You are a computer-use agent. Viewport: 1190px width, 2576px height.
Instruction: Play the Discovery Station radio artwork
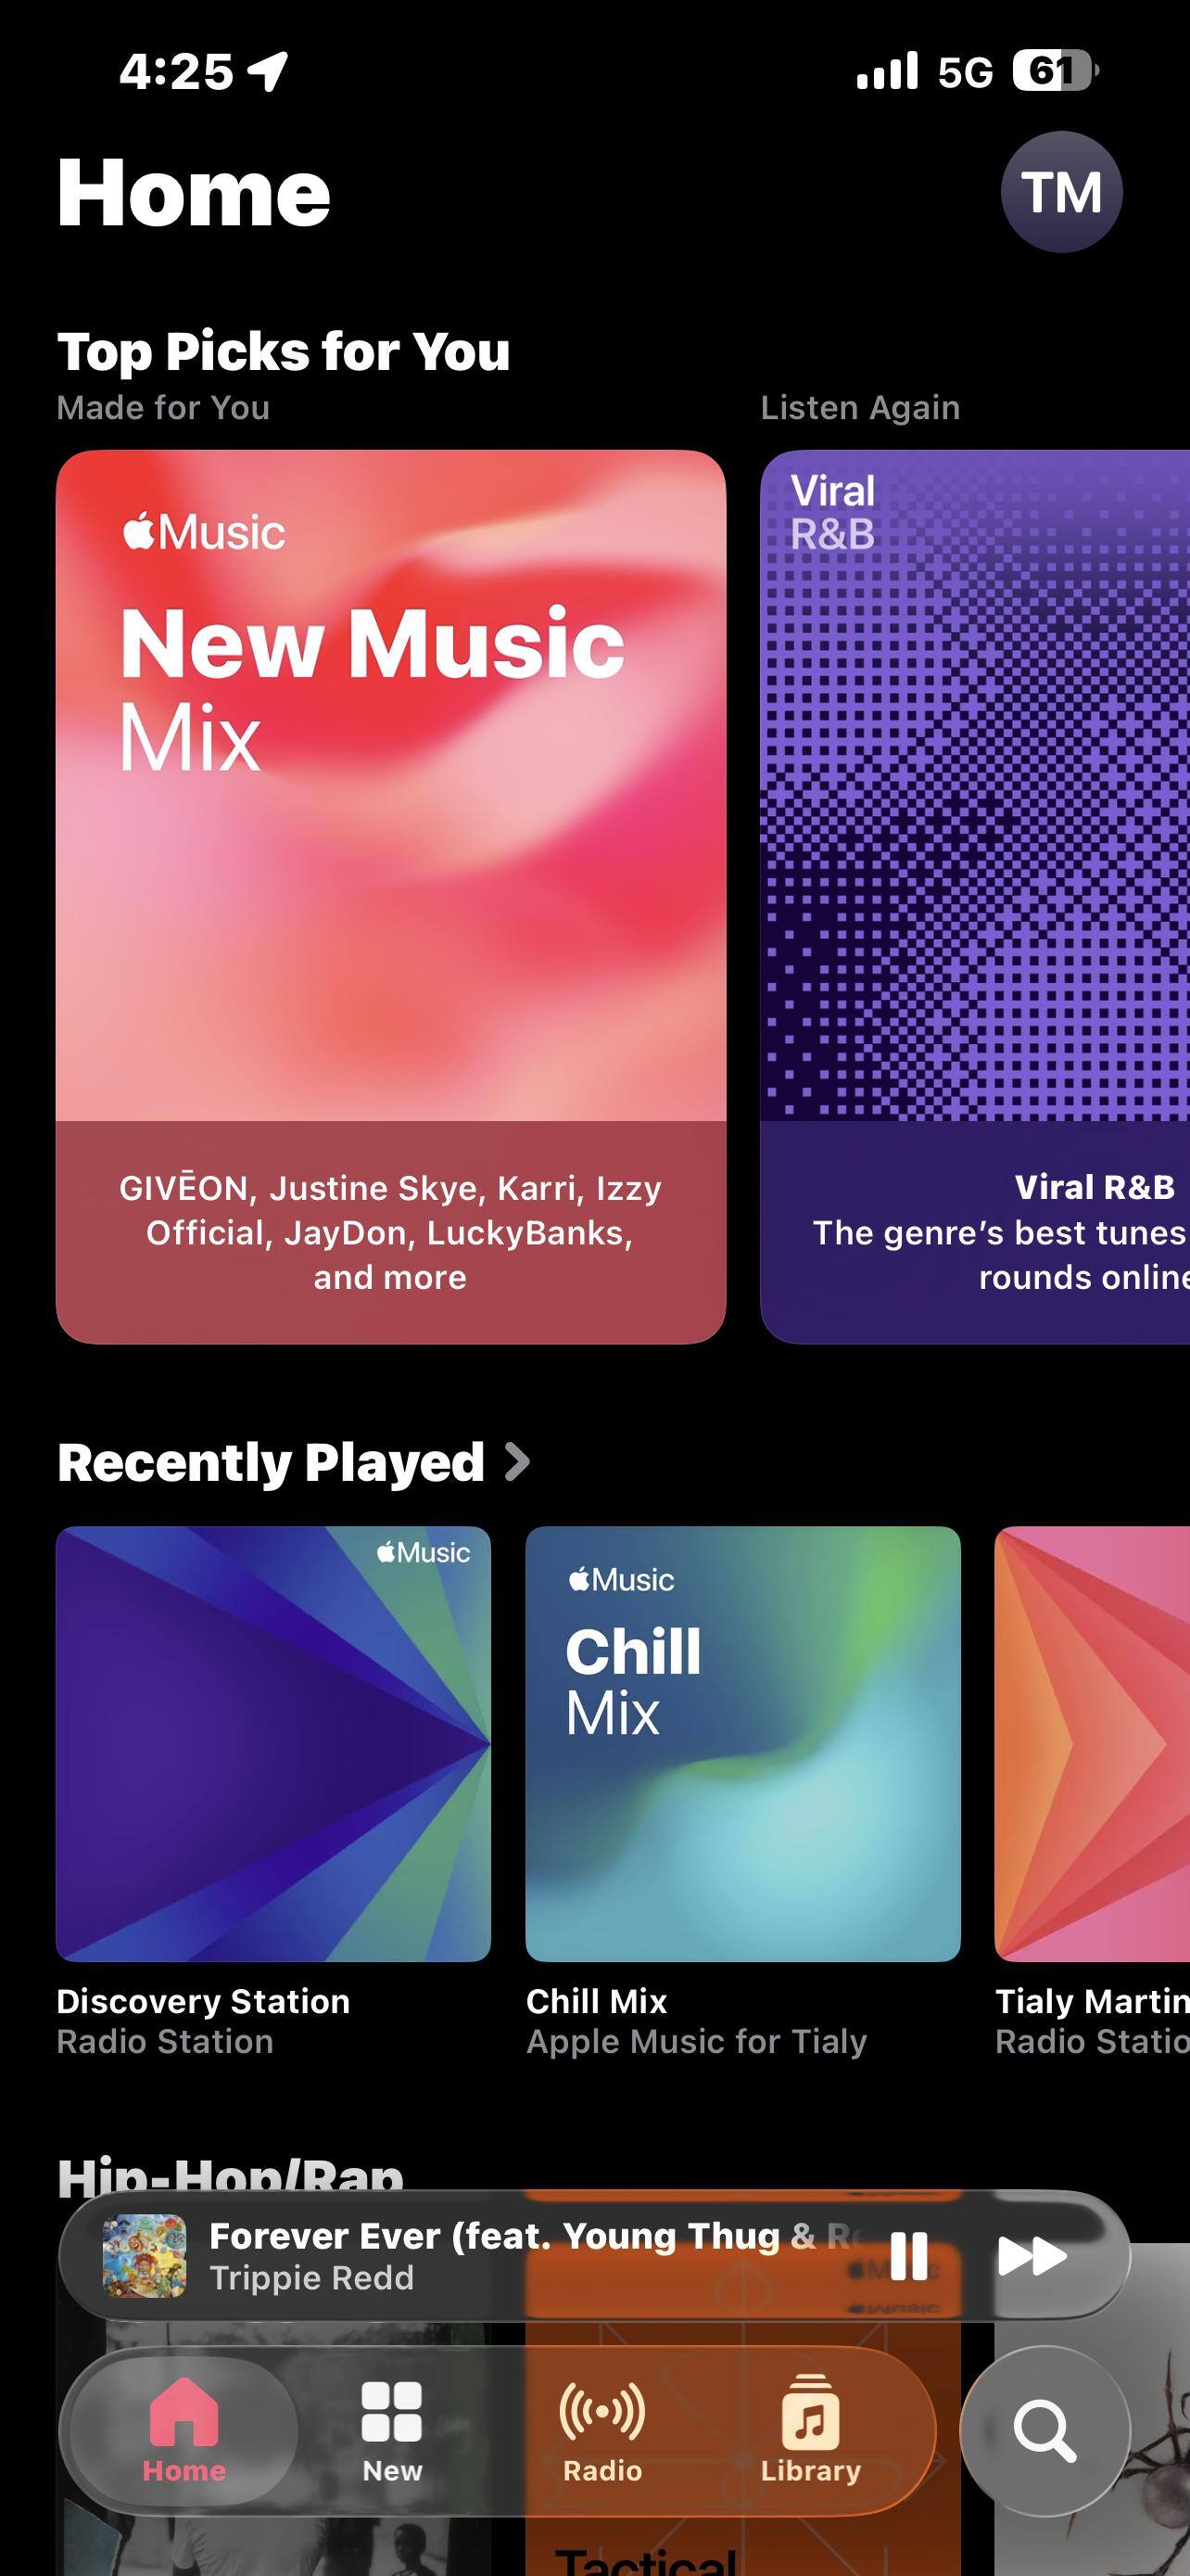(273, 1743)
